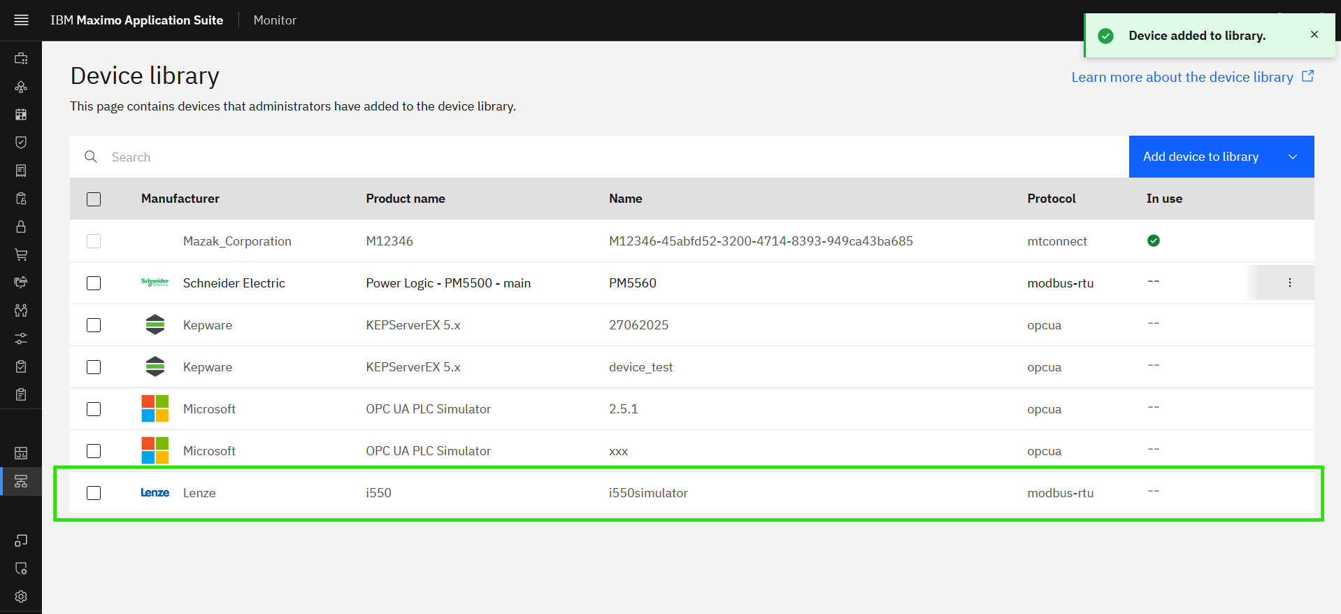The height and width of the screenshot is (614, 1341).
Task: Sort by the Product name column header
Action: pyautogui.click(x=406, y=199)
